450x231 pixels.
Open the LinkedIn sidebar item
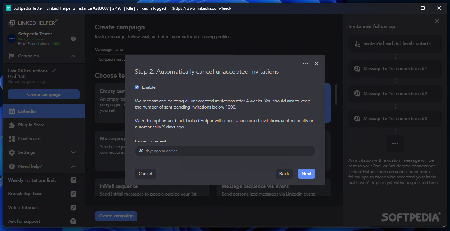point(44,111)
